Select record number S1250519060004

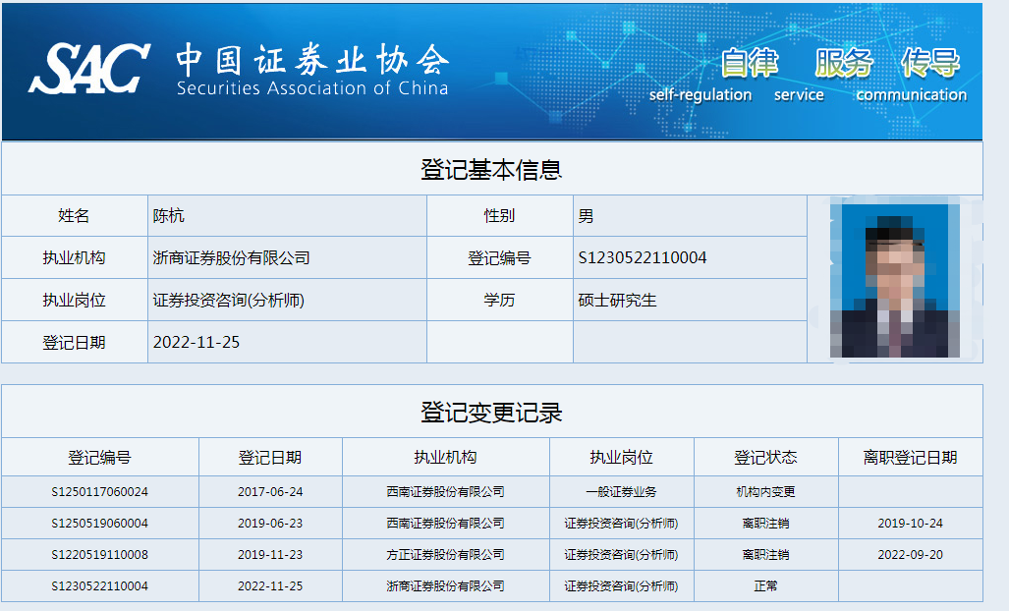(x=100, y=524)
